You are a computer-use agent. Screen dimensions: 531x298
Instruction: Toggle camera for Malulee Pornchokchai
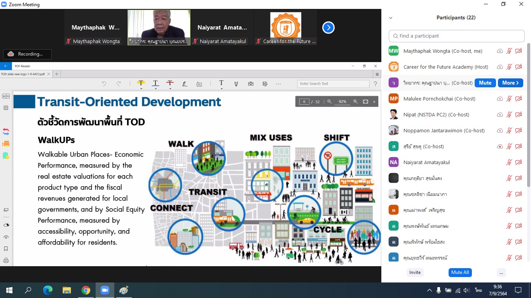click(518, 99)
